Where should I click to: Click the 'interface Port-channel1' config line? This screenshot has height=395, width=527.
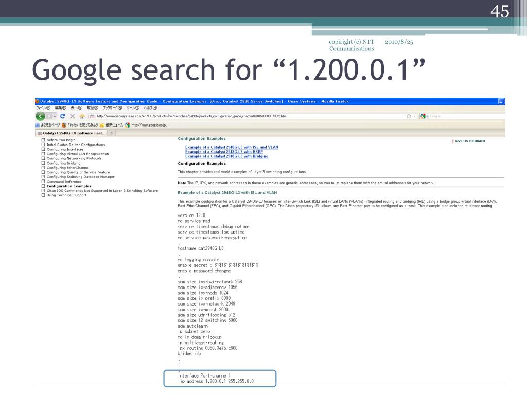204,375
